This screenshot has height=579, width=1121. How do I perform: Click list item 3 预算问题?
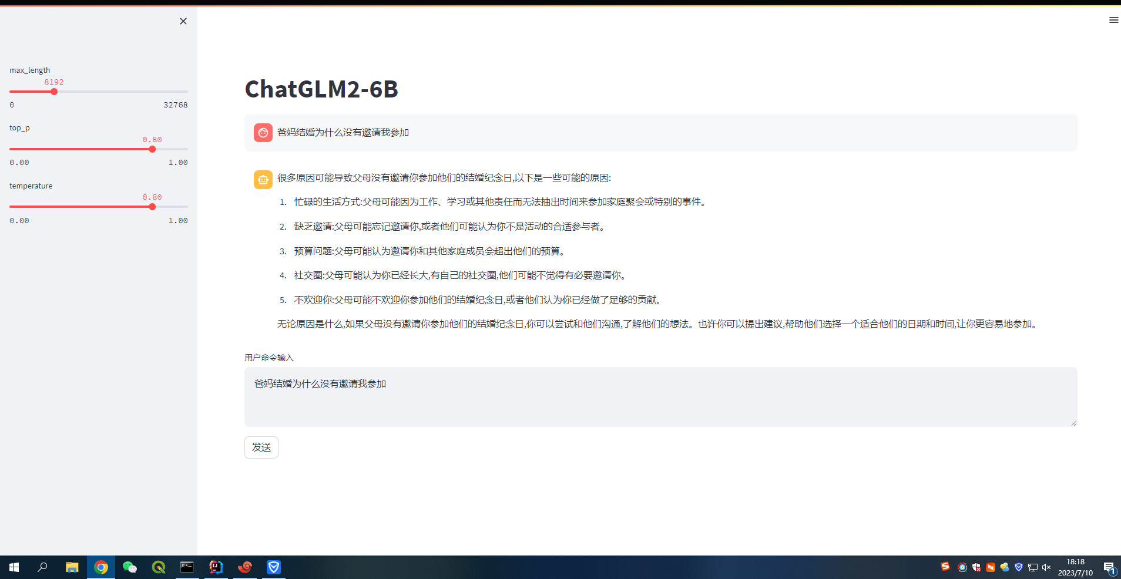[431, 251]
